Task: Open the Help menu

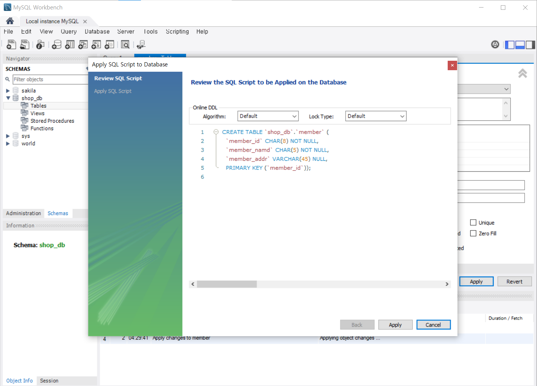Action: coord(202,32)
